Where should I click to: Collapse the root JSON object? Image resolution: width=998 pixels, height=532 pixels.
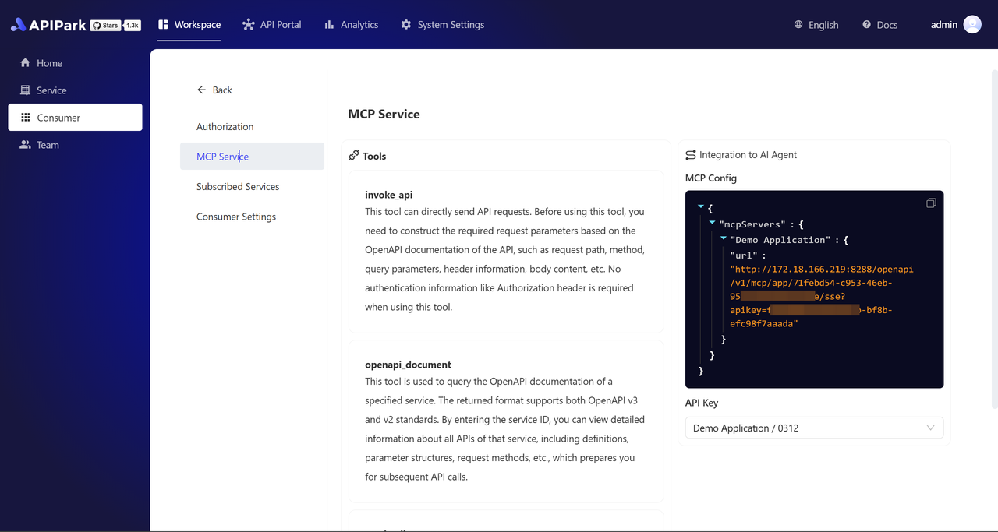point(701,208)
